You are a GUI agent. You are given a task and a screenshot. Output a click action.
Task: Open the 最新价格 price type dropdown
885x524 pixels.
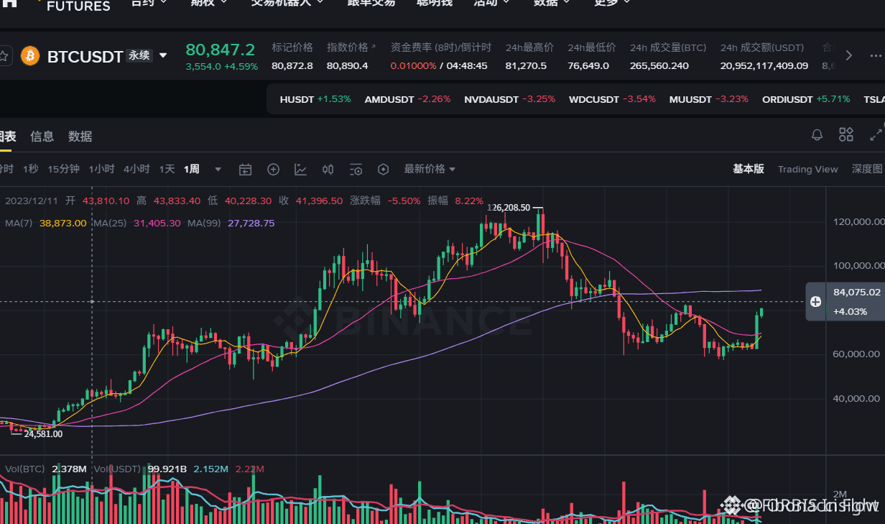tap(430, 169)
